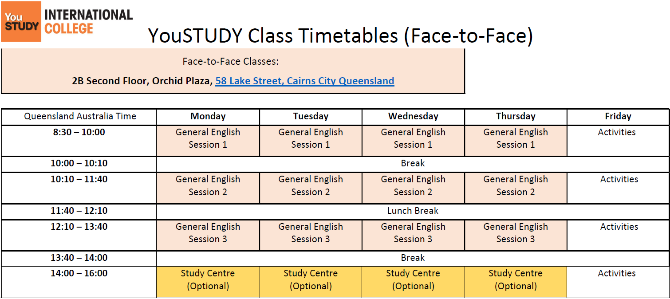
Task: Select the Friday column header
Action: [x=618, y=117]
